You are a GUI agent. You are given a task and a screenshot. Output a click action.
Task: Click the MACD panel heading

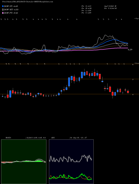[x=8, y=138]
